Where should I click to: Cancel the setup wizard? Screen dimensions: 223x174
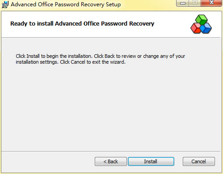(x=199, y=161)
